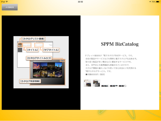Viewport: 161px width, 121px height.
Task: Tap the 「電子カタログサービス」です。 line
Action: pyautogui.click(x=98, y=71)
